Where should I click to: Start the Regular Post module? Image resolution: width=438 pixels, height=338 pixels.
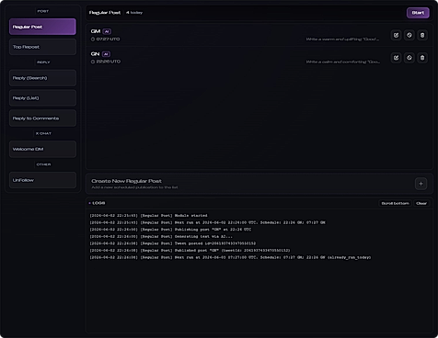[x=418, y=13]
